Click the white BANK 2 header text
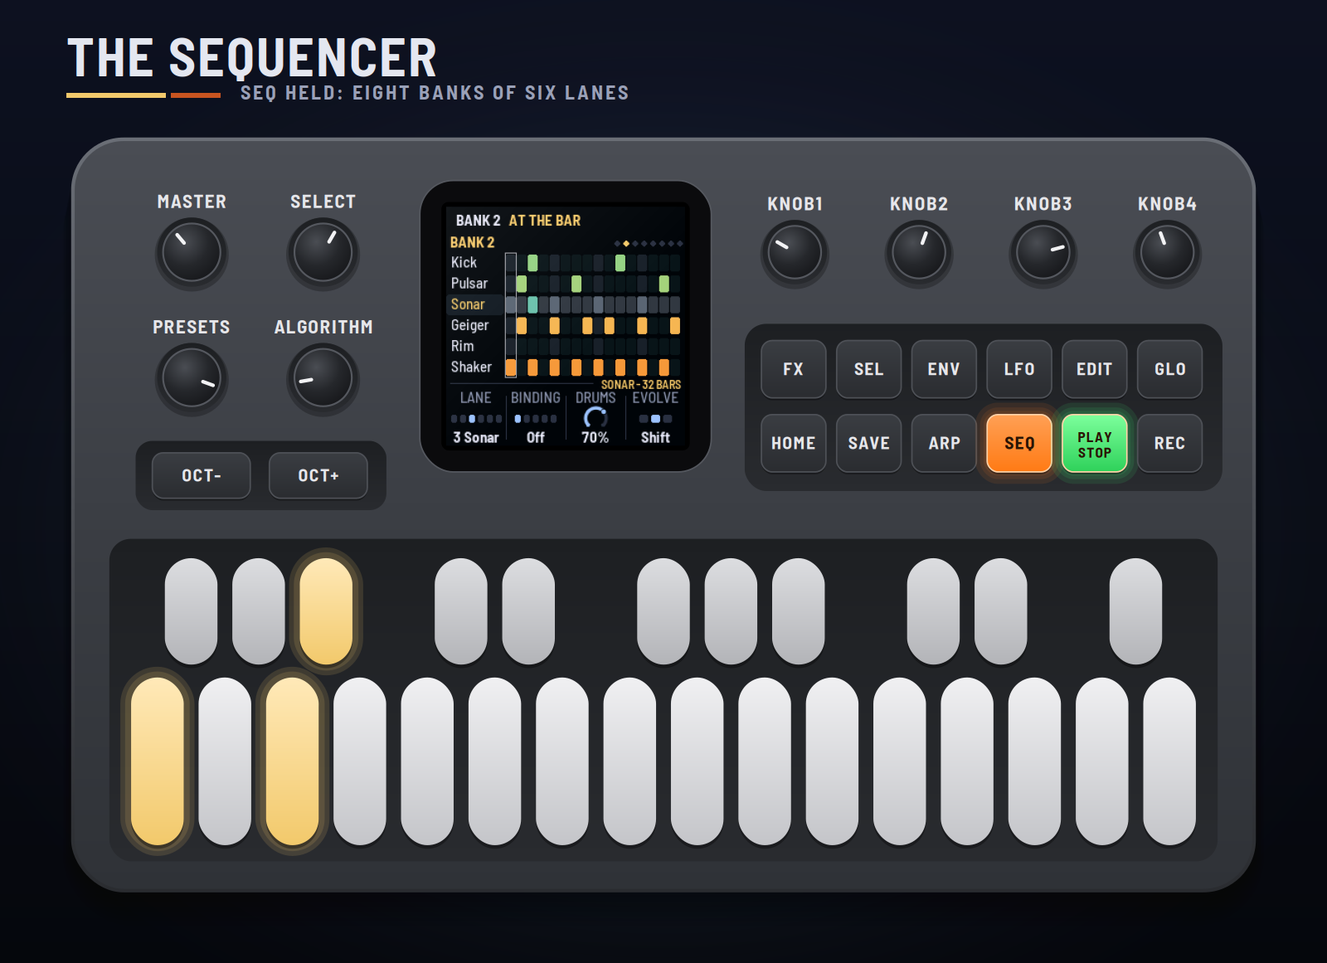Screen dimensions: 1327x963 479,221
